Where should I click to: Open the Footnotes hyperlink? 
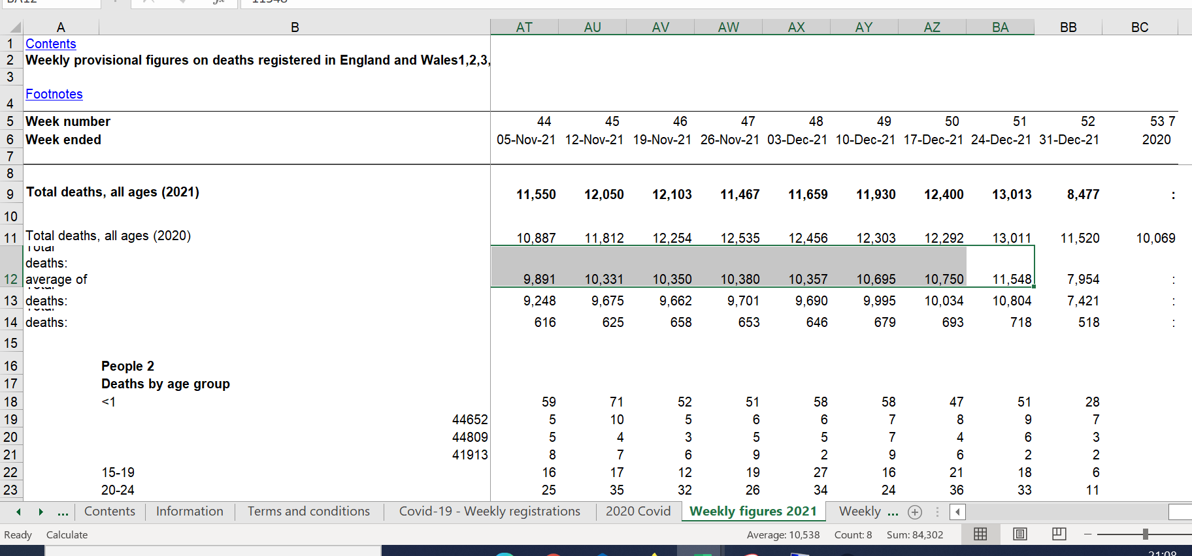[x=54, y=94]
